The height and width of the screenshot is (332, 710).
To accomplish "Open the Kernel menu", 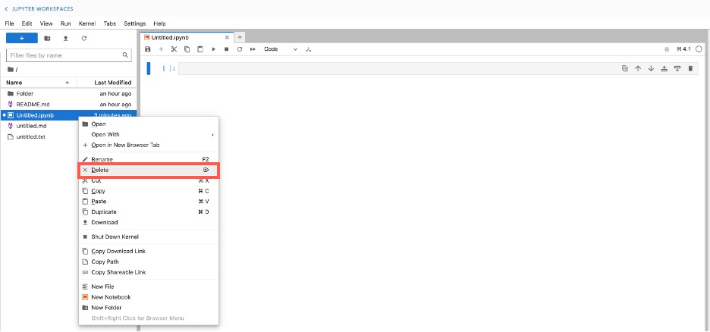I will (87, 23).
